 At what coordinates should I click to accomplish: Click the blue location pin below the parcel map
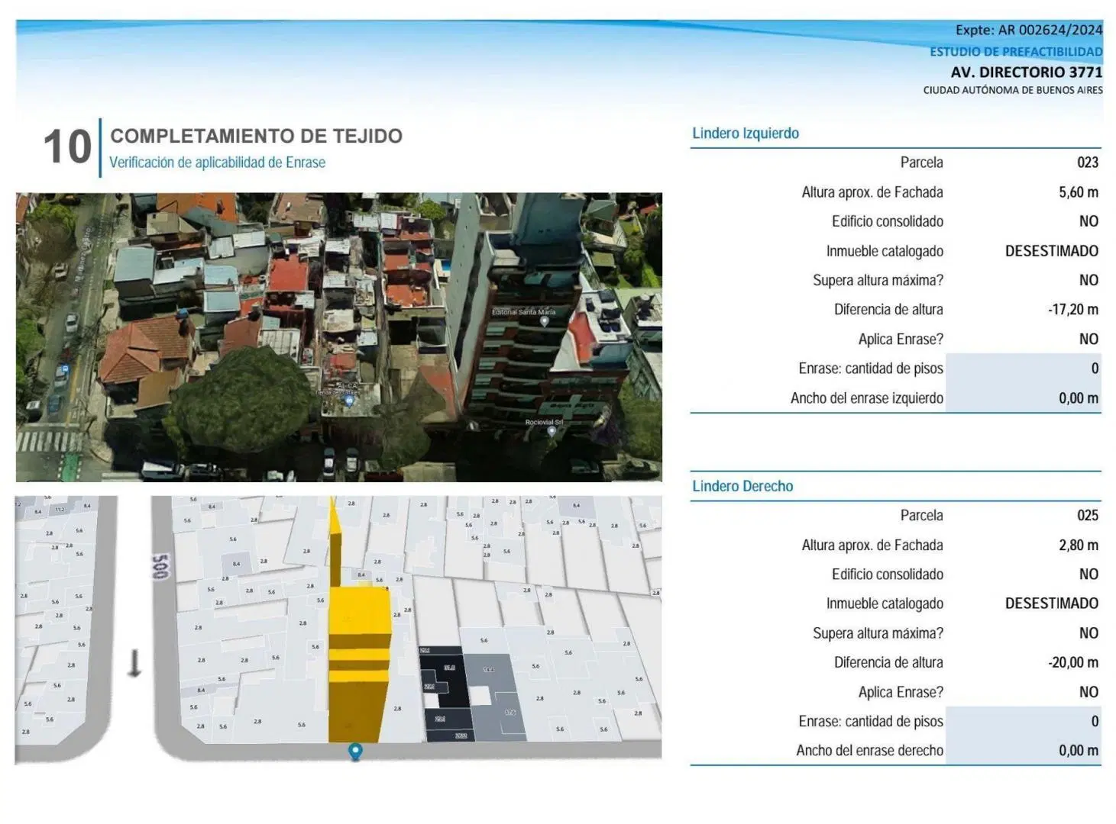[x=355, y=752]
